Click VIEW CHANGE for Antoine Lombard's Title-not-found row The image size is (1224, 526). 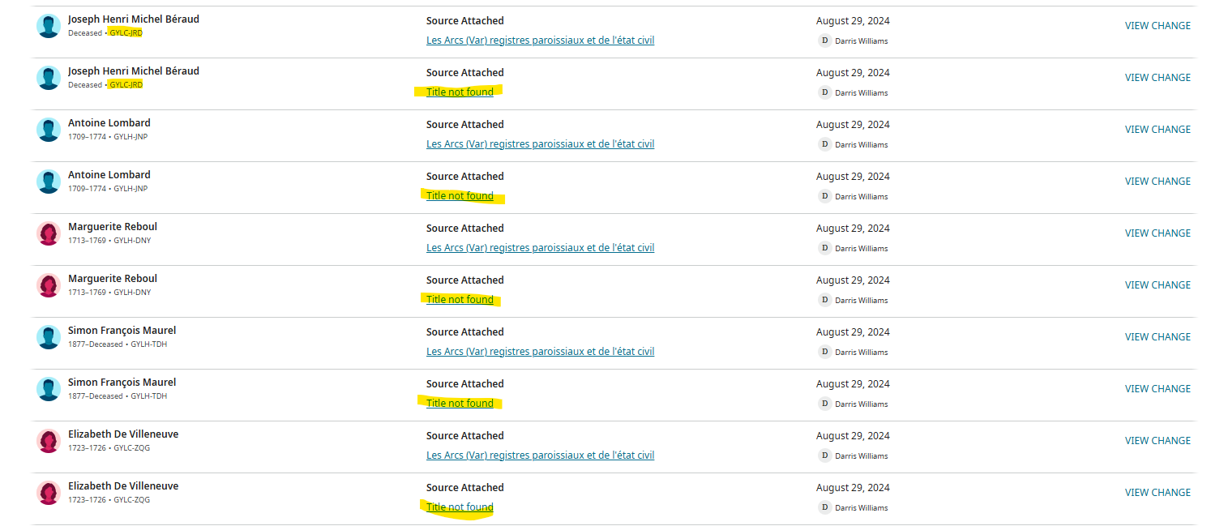1158,182
